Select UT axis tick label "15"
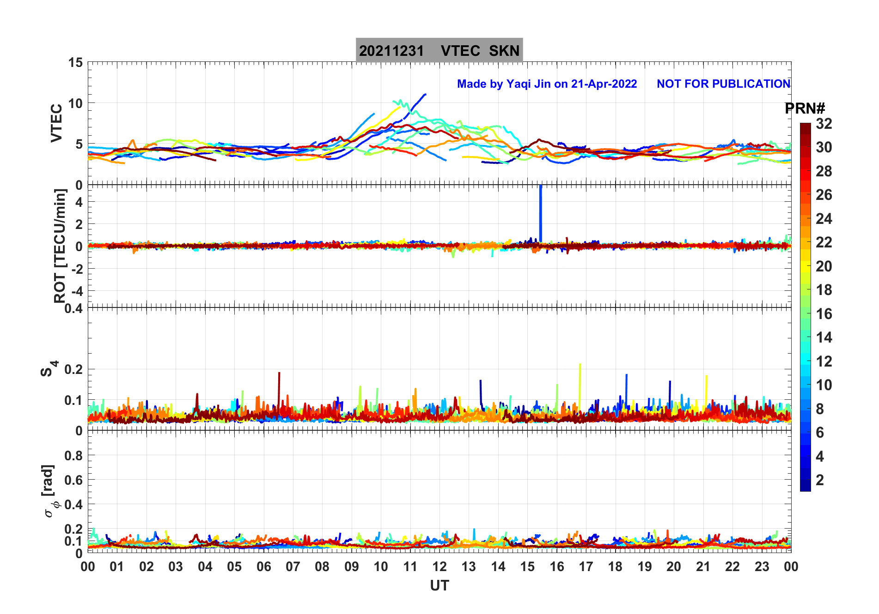This screenshot has height=614, width=879. [x=527, y=566]
